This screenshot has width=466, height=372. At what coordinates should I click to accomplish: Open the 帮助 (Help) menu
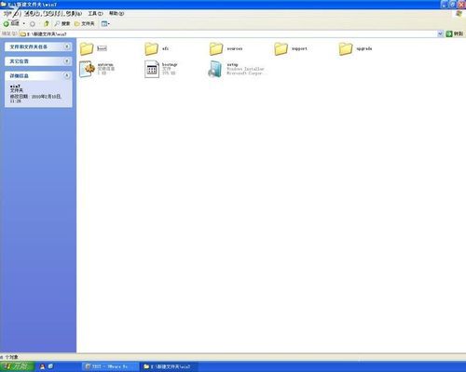point(116,14)
